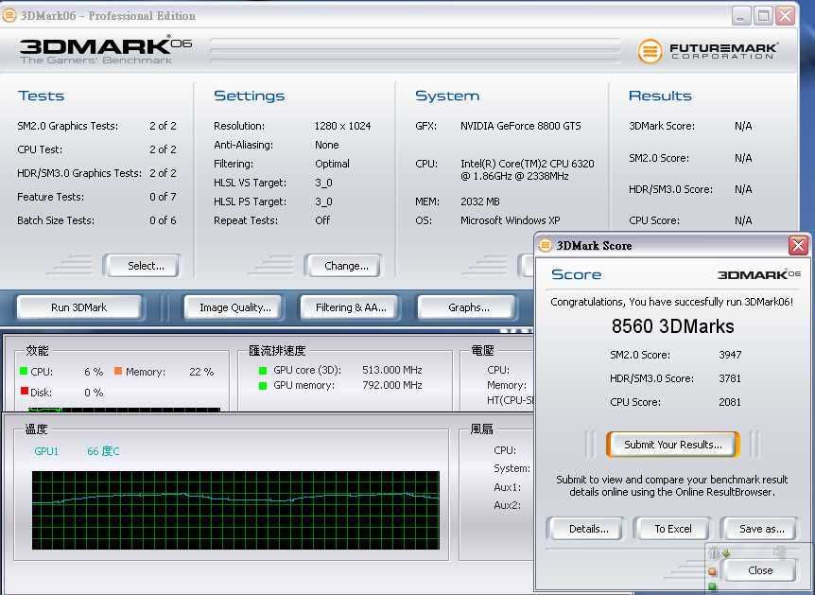815x595 pixels.
Task: Click the CPU Score 2081 value
Action: (730, 401)
